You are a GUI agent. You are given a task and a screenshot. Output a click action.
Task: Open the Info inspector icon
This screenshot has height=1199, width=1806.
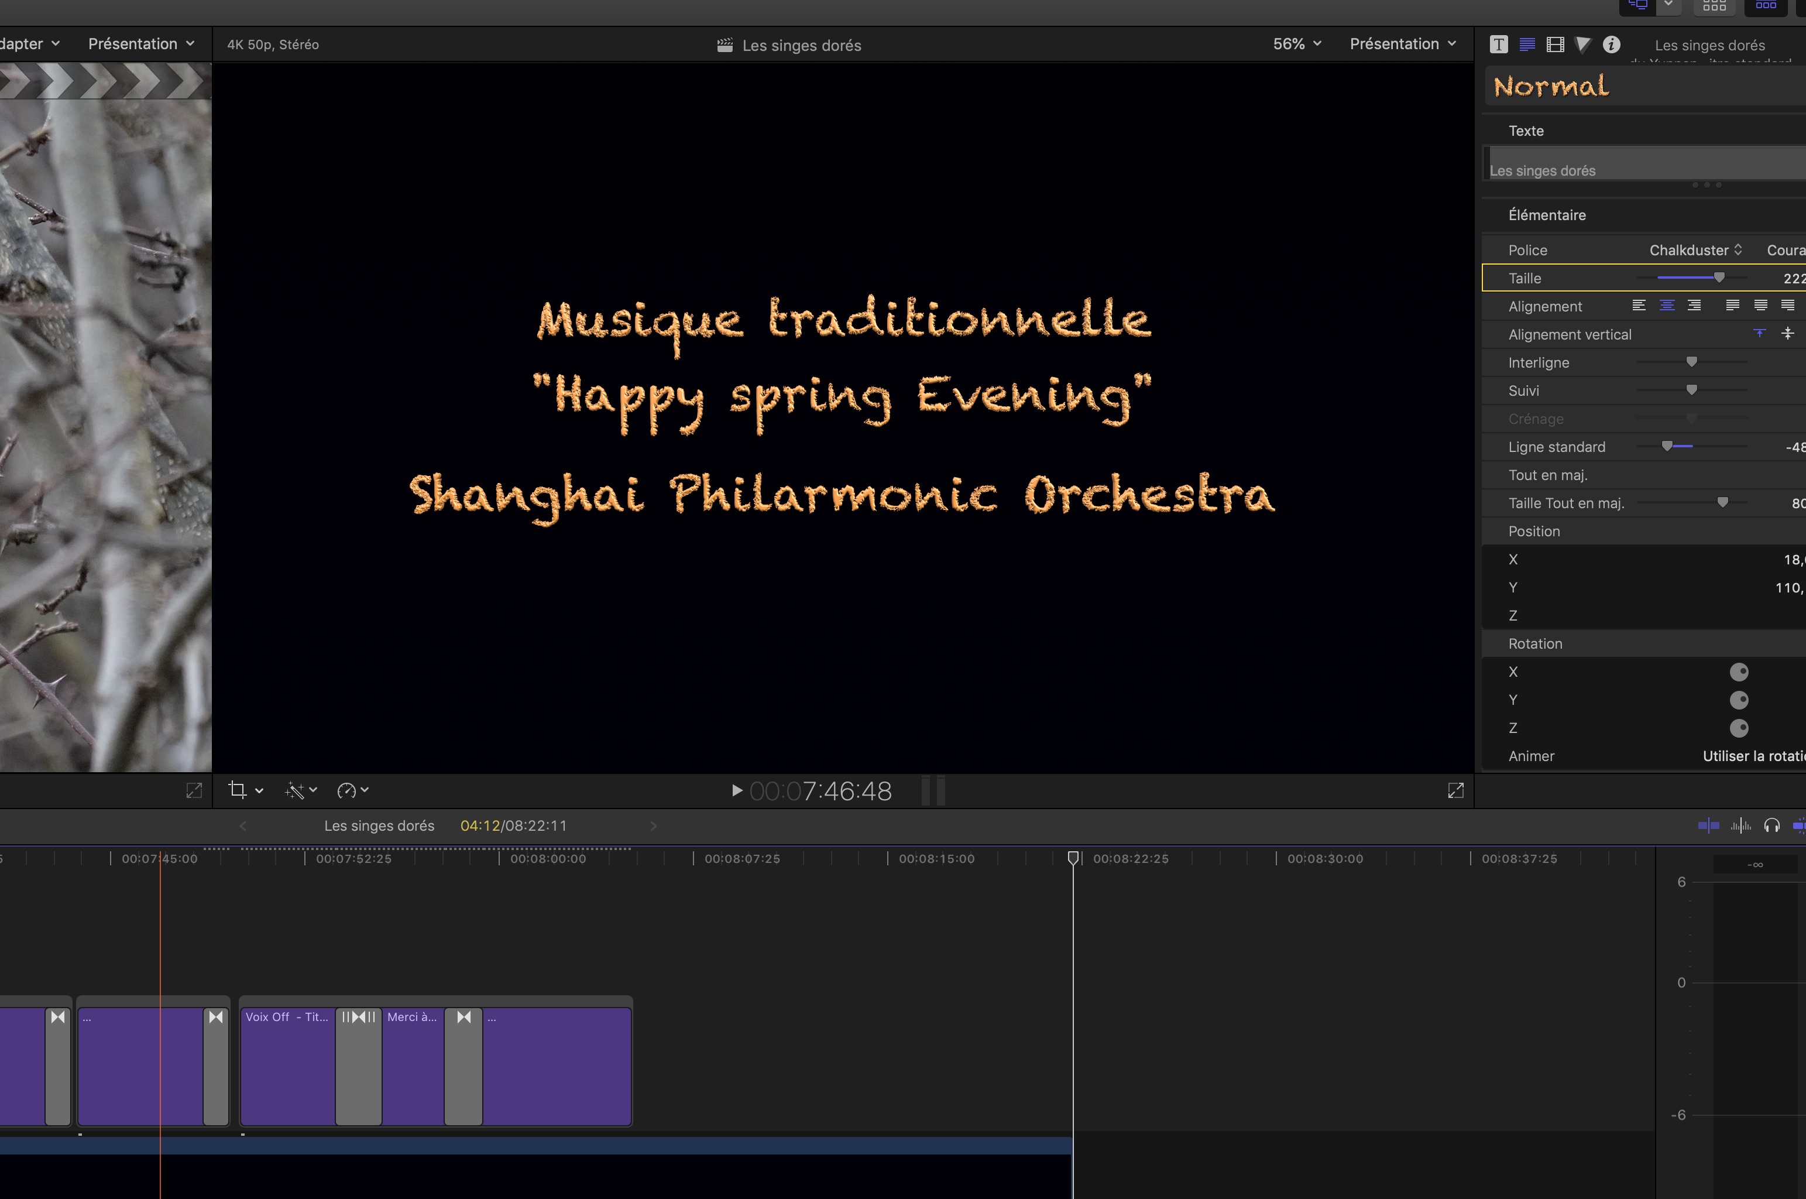tap(1611, 44)
